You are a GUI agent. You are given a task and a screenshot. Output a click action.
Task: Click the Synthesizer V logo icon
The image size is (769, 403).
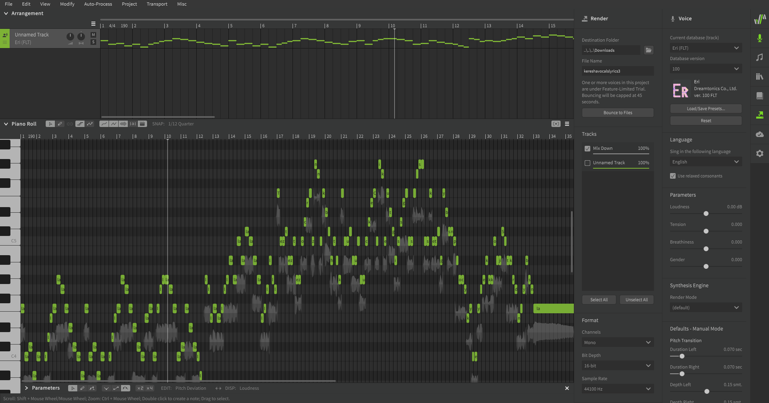coord(760,19)
